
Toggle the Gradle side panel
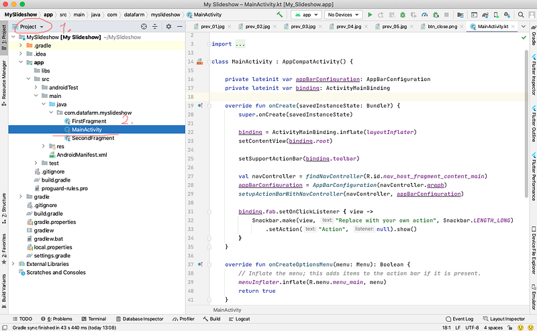pos(533,36)
